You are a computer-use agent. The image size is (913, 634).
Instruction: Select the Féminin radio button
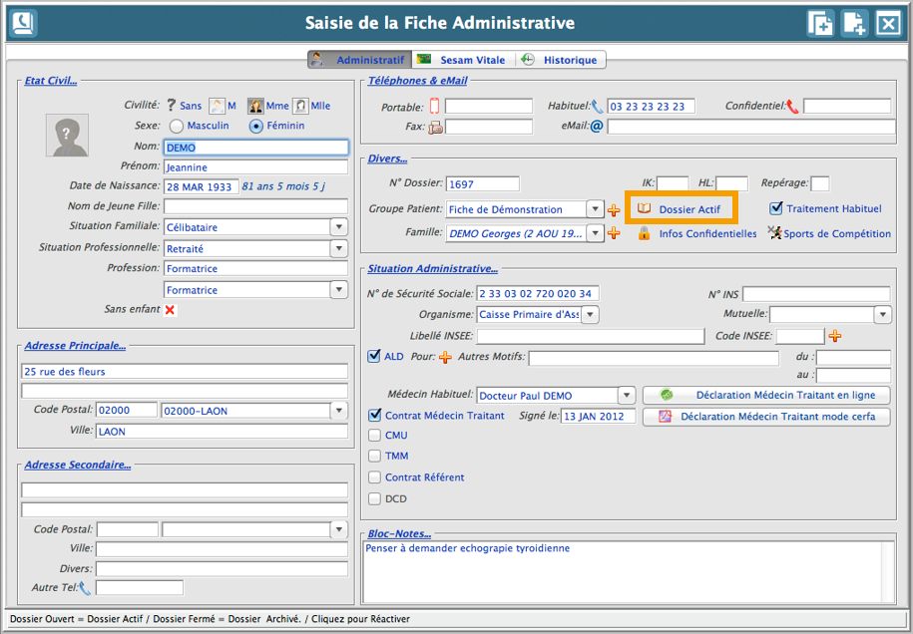click(256, 126)
